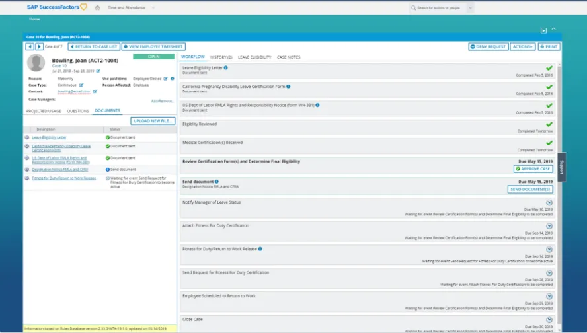The width and height of the screenshot is (587, 333).
Task: Click the home icon in top bar
Action: tap(97, 8)
